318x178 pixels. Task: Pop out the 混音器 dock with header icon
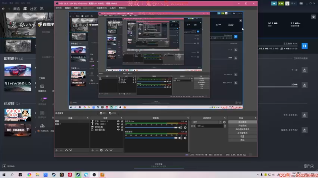point(188,118)
